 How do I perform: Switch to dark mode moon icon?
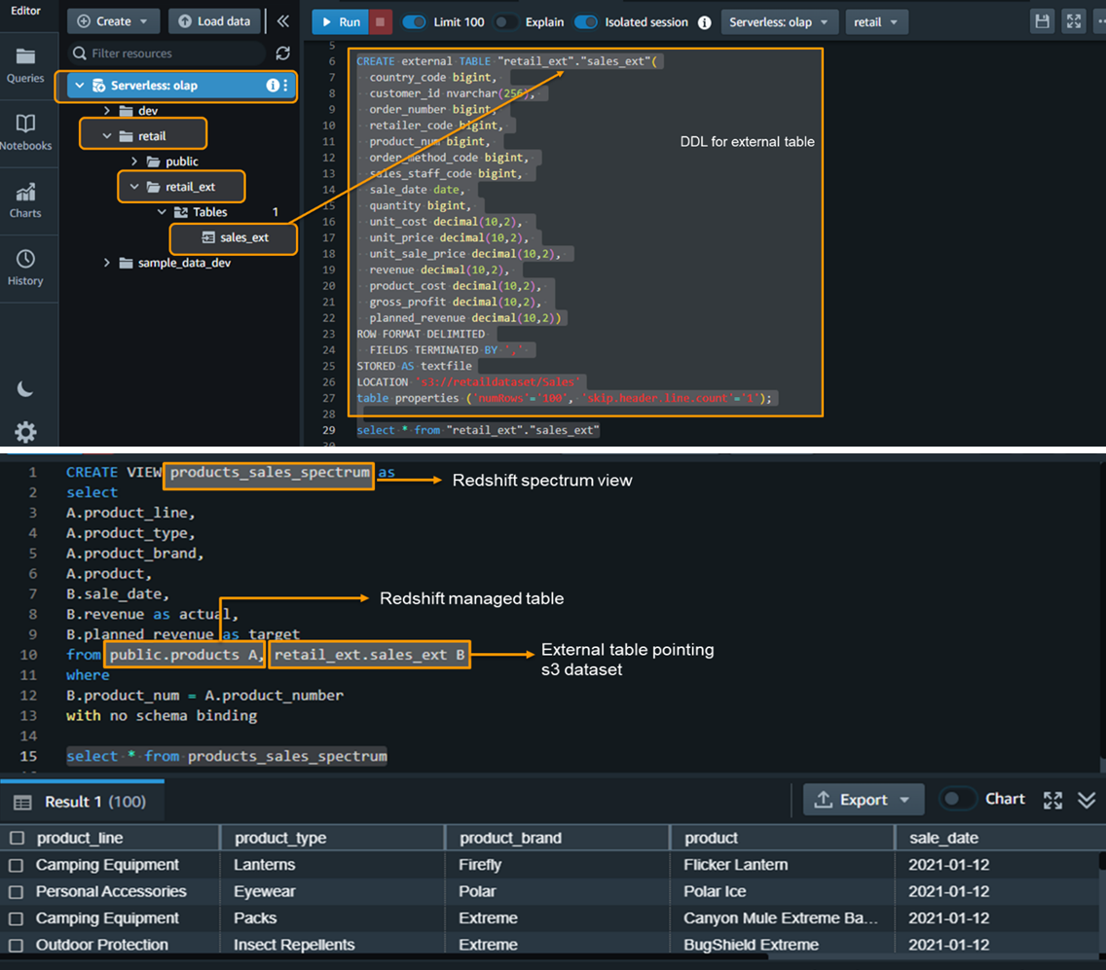25,389
